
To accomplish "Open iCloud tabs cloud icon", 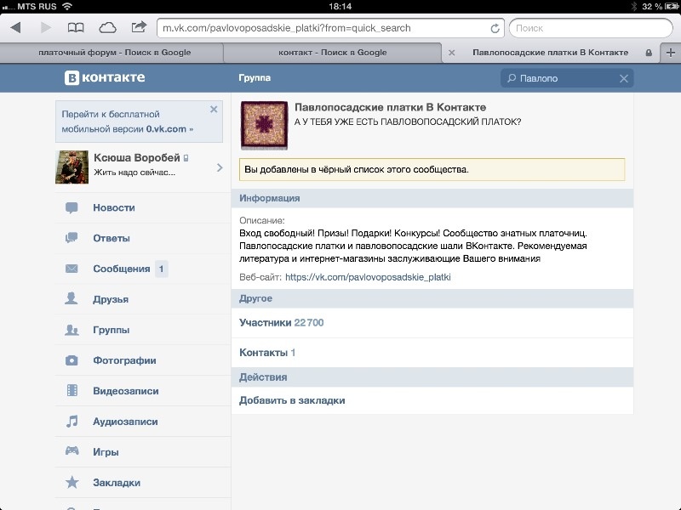I will pos(107,28).
